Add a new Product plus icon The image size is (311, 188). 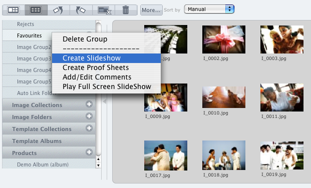point(89,152)
